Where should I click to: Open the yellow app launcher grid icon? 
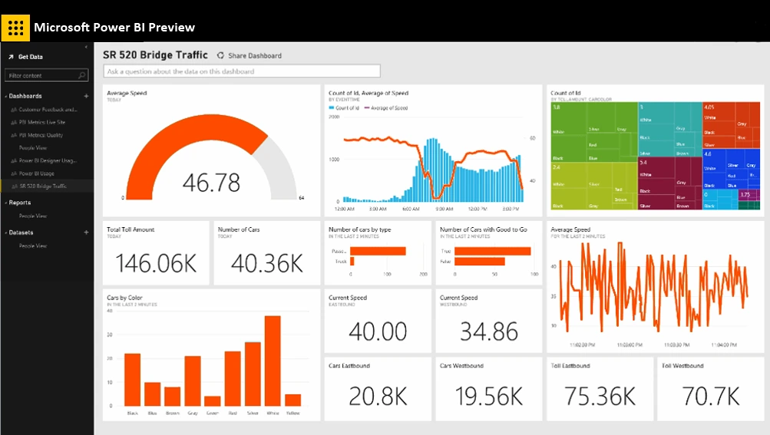pos(15,28)
